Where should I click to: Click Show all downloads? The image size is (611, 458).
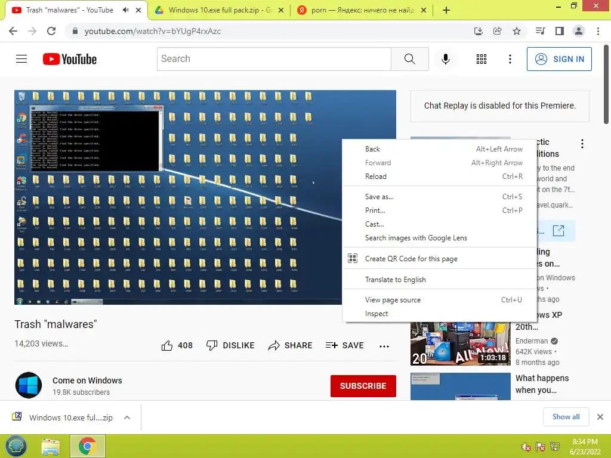coord(566,417)
